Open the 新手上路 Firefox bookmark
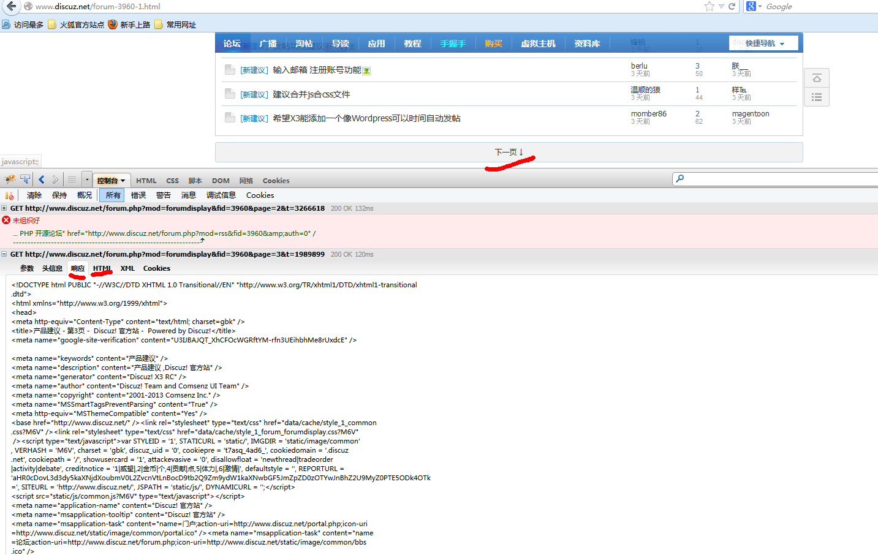878x555 pixels. [129, 25]
